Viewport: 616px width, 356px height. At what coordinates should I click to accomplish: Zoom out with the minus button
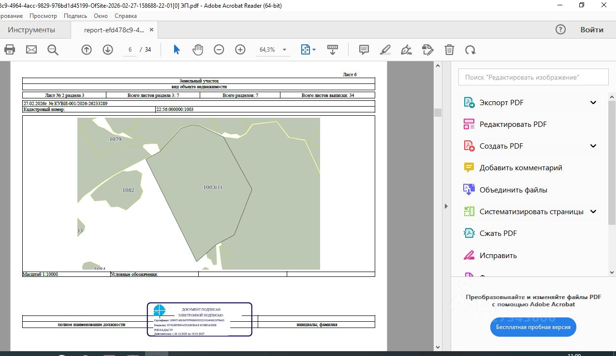tap(219, 50)
